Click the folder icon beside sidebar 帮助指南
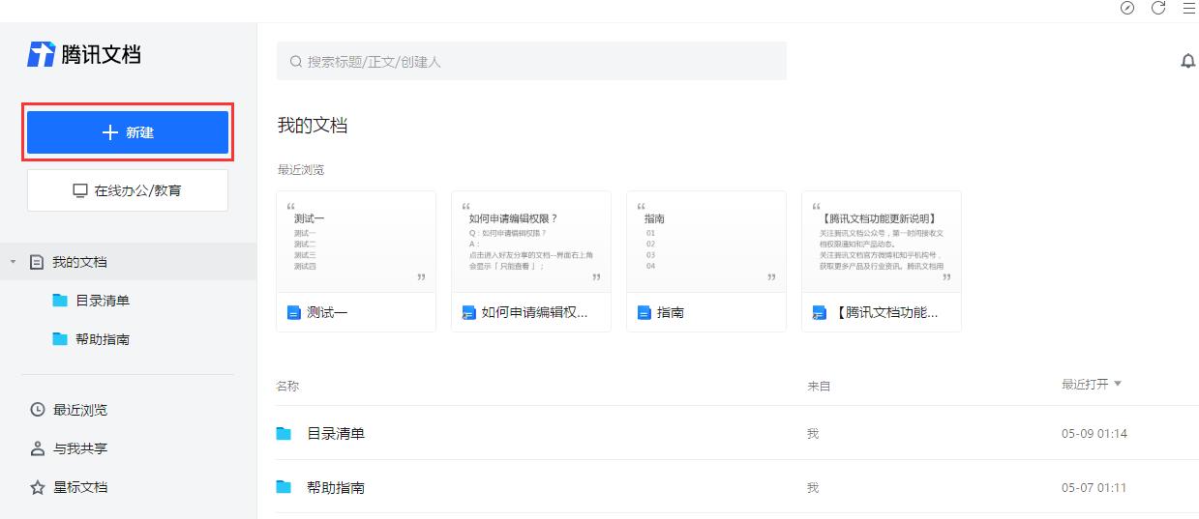This screenshot has height=519, width=1199. click(x=60, y=339)
